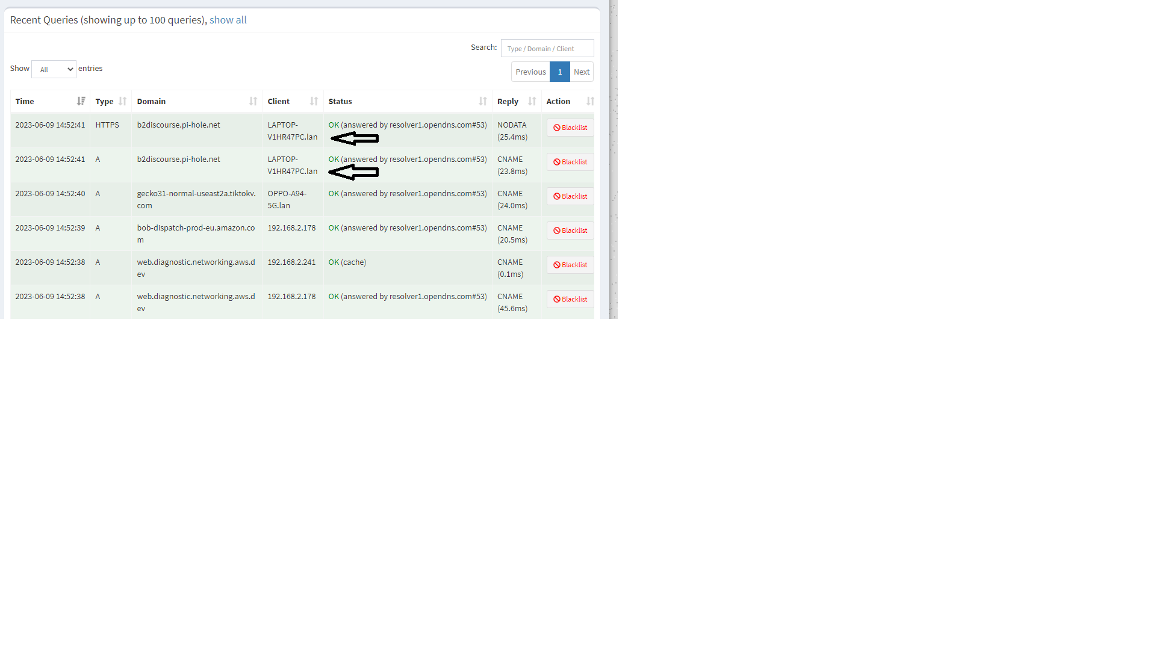Click the sort icon beside the Time header
This screenshot has height=650, width=1156.
(x=81, y=101)
